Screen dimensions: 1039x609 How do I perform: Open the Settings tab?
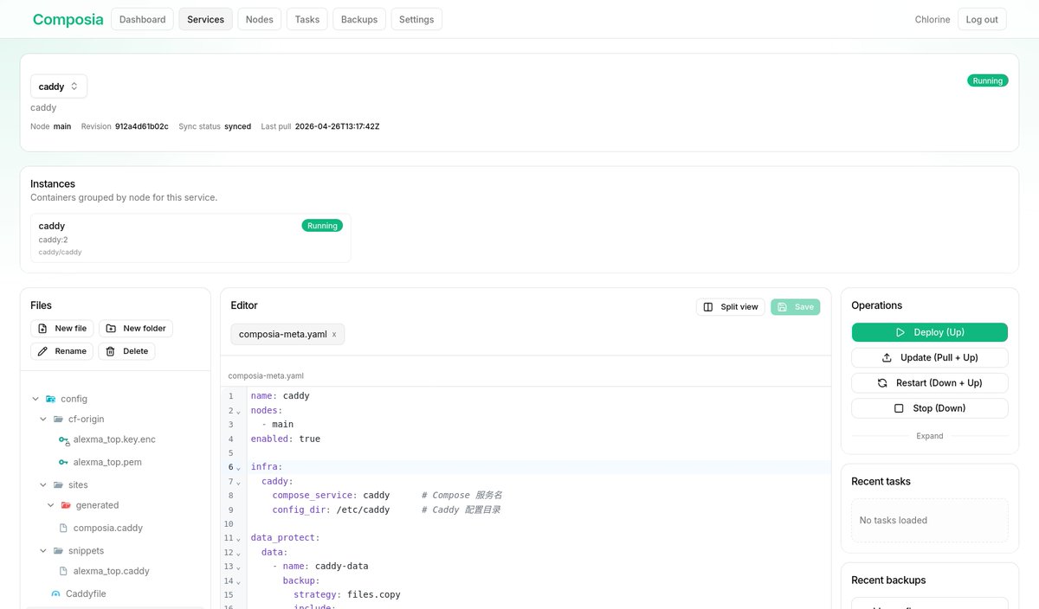[x=416, y=19]
